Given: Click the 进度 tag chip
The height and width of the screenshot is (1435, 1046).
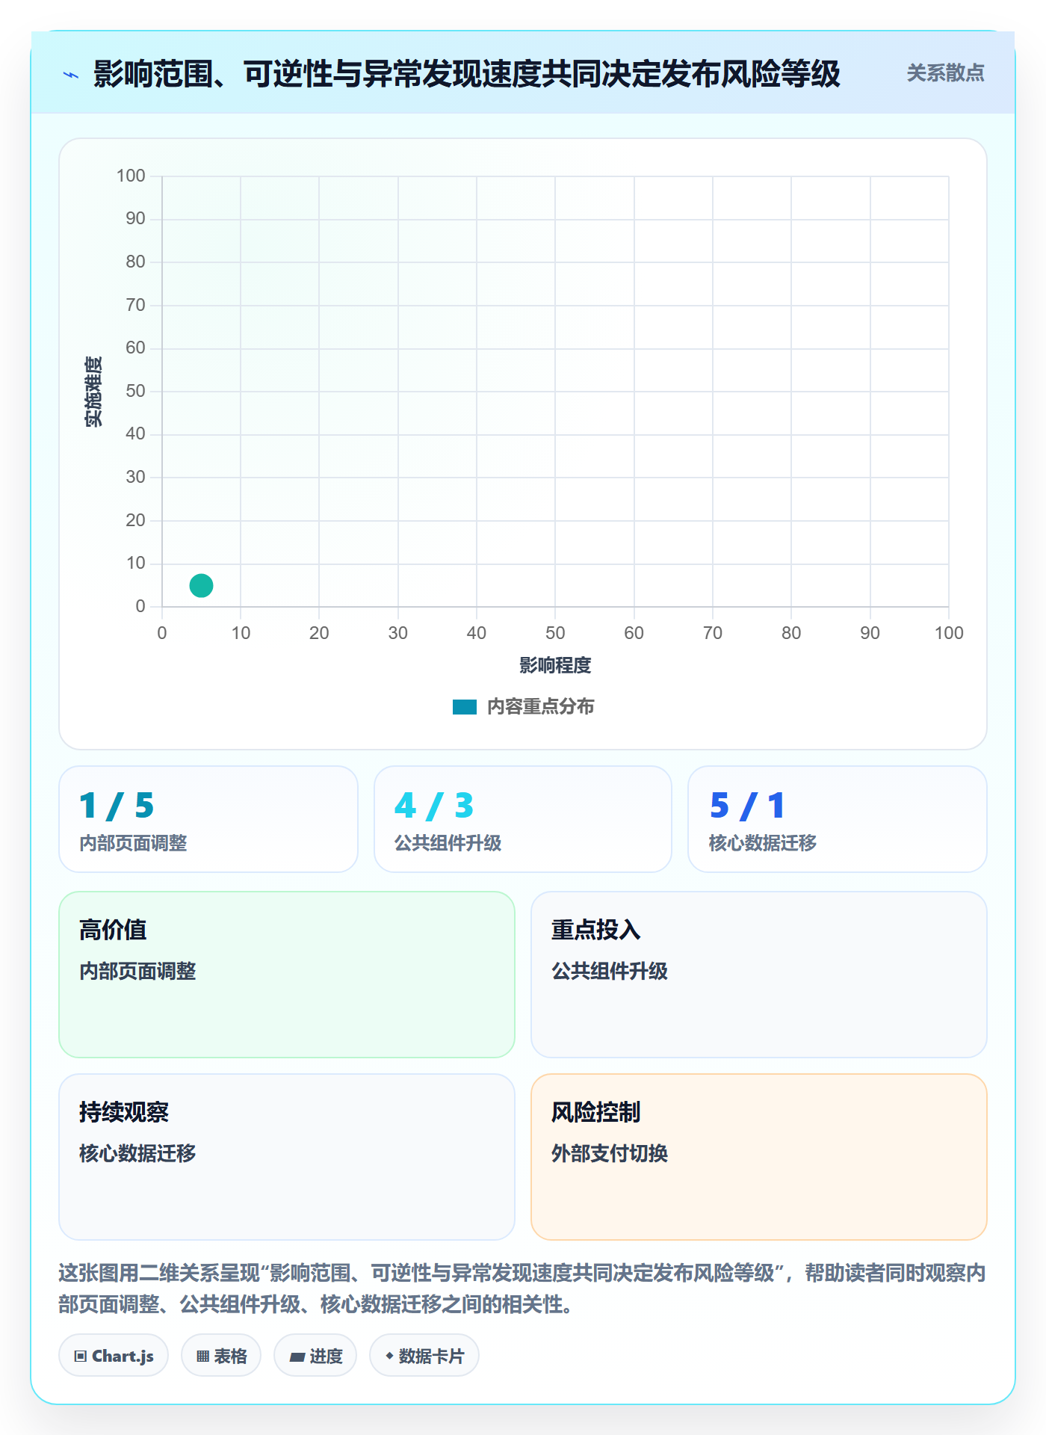Looking at the screenshot, I should [x=315, y=1356].
